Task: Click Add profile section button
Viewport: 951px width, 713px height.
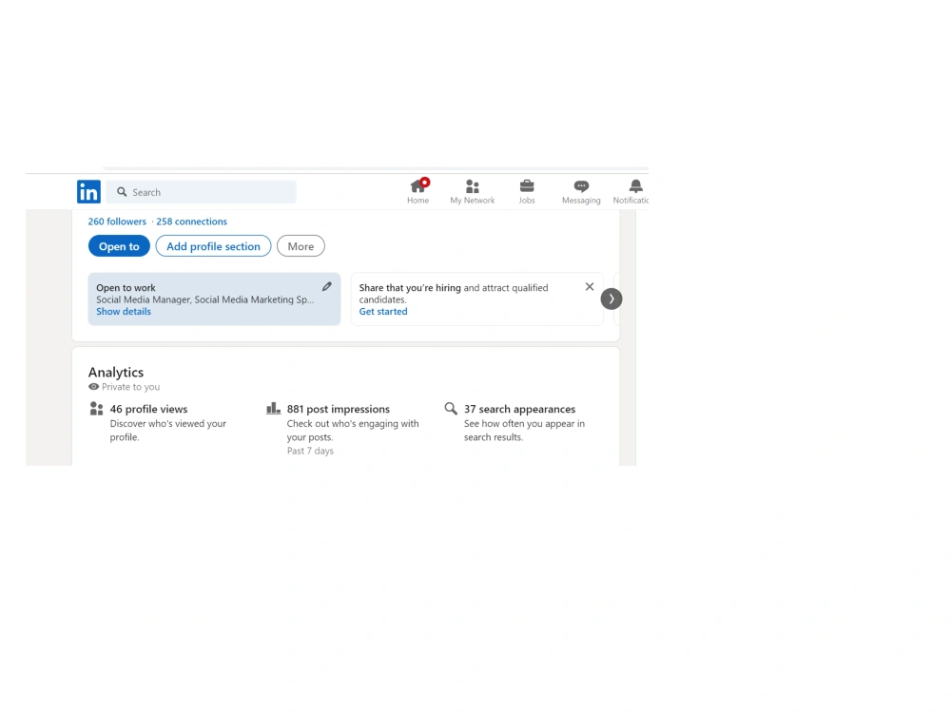Action: 213,246
